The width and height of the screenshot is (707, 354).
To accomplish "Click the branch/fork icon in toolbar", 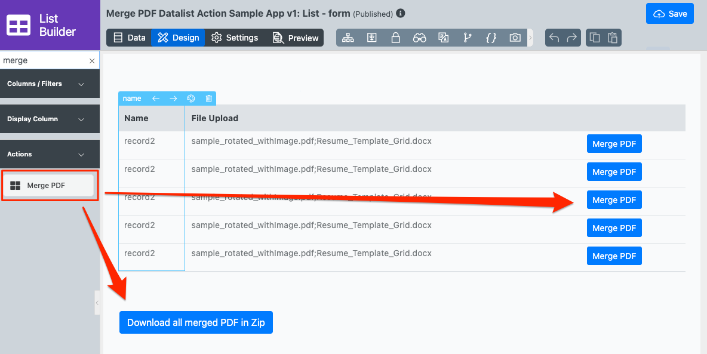I will (467, 38).
